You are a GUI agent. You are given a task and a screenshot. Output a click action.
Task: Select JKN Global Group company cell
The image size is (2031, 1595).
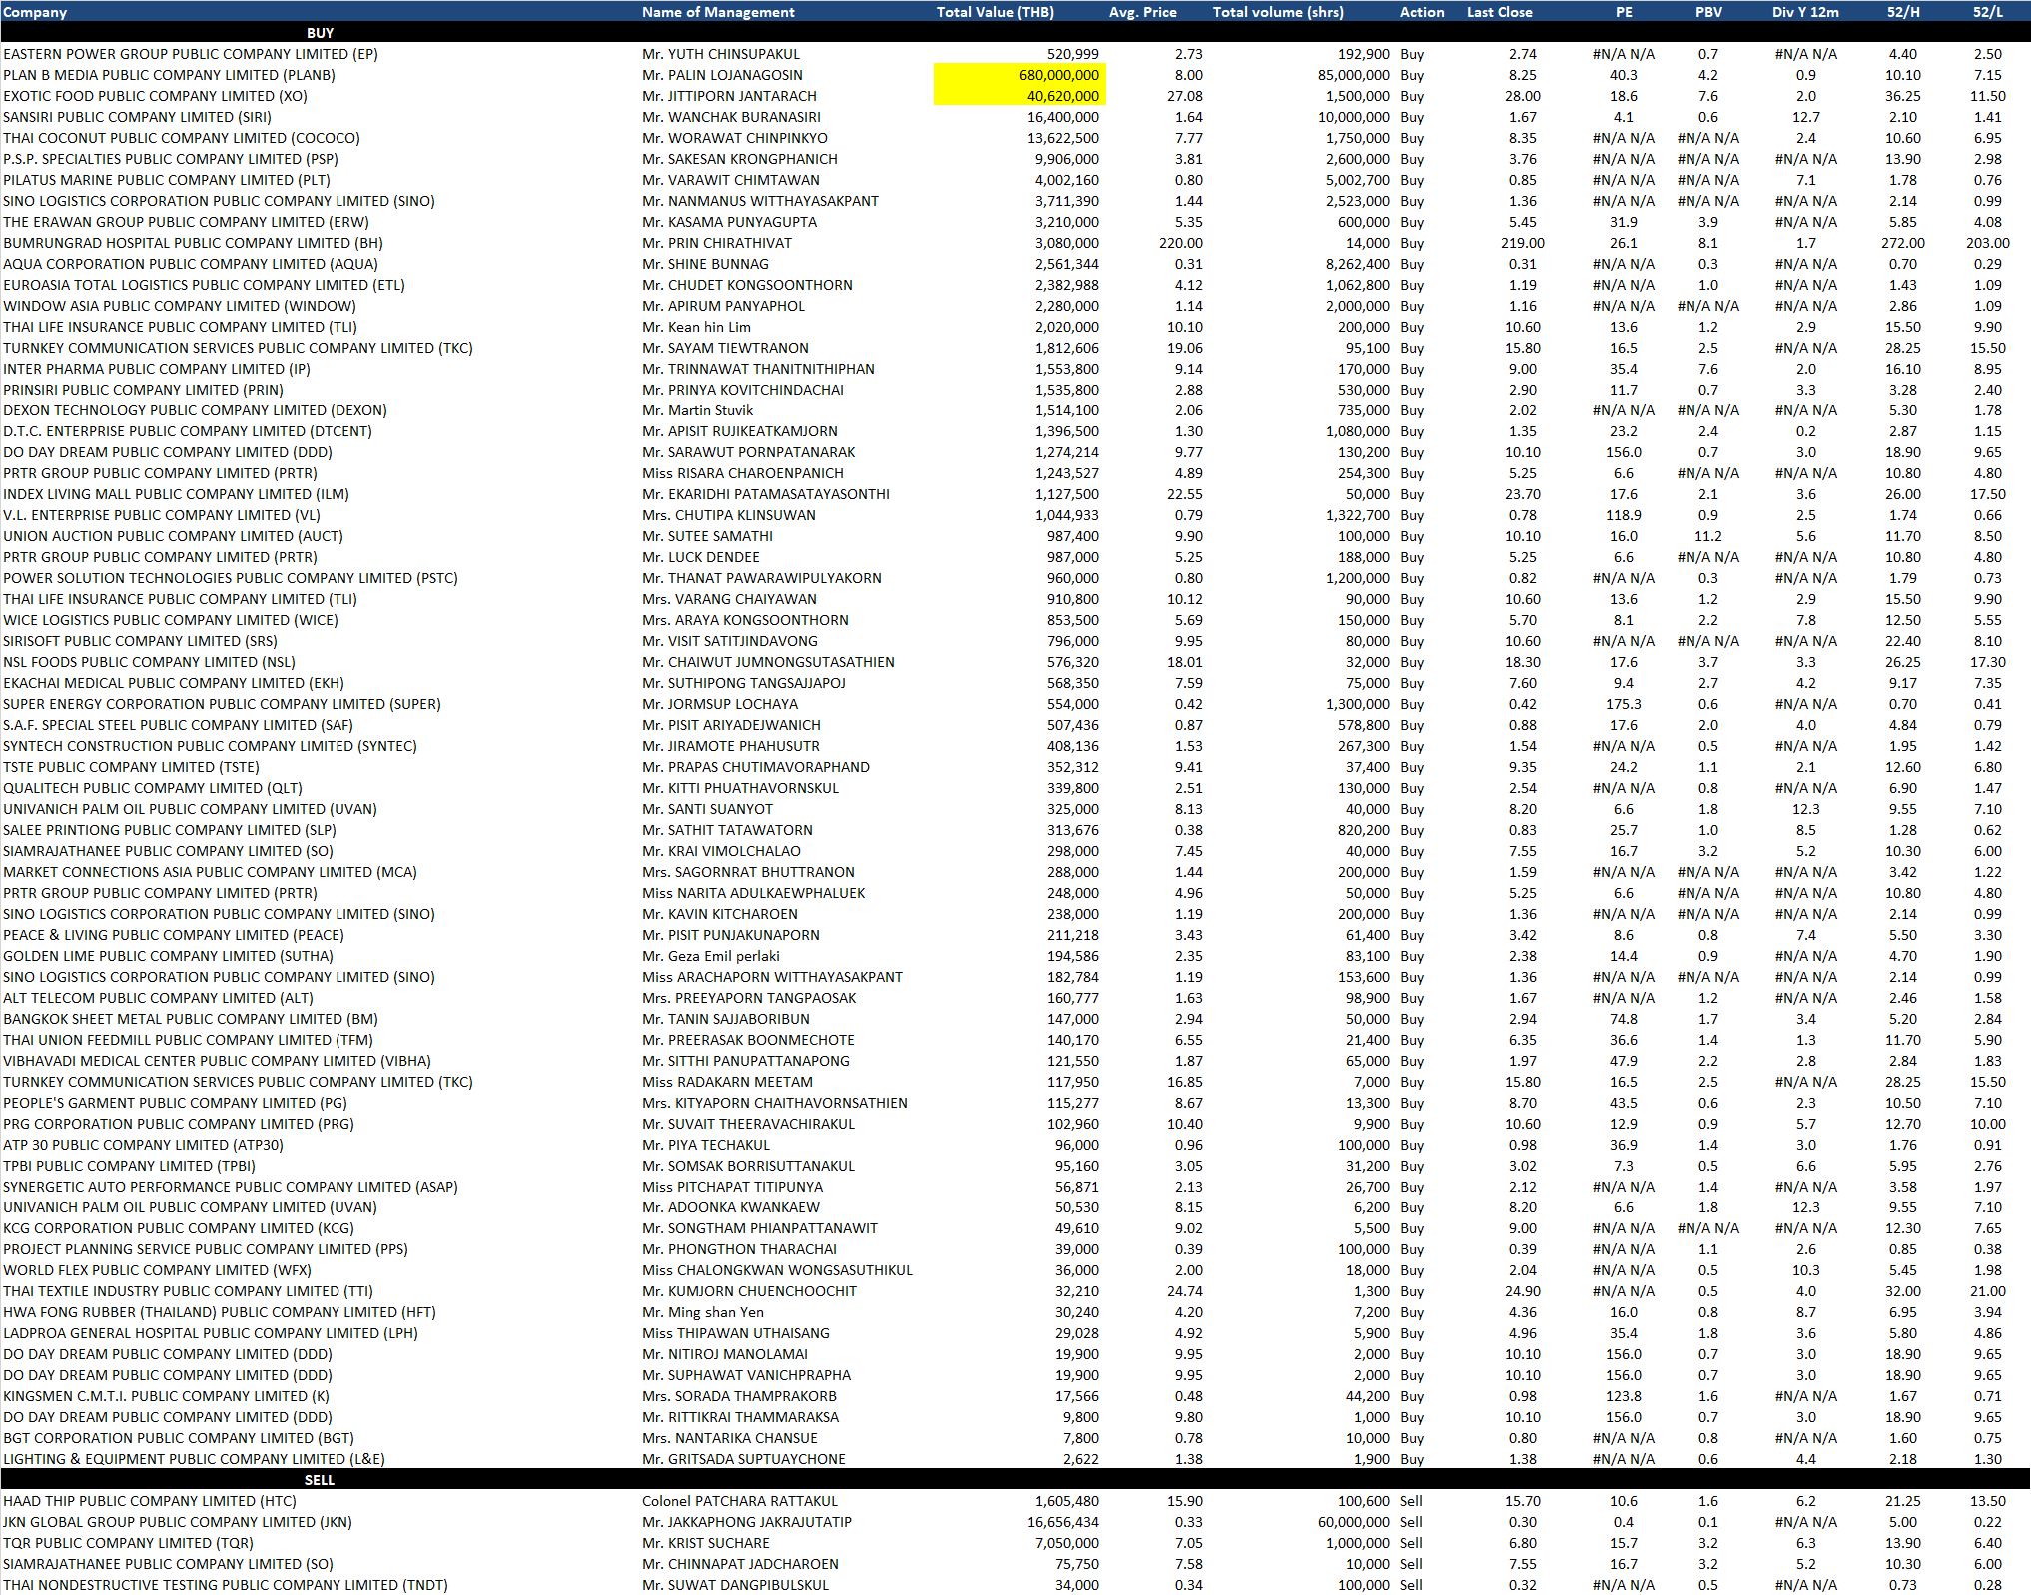tap(177, 1522)
